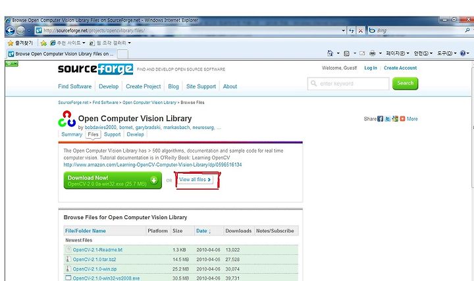
Task: Go back with the browser Back arrow
Action: (10, 30)
